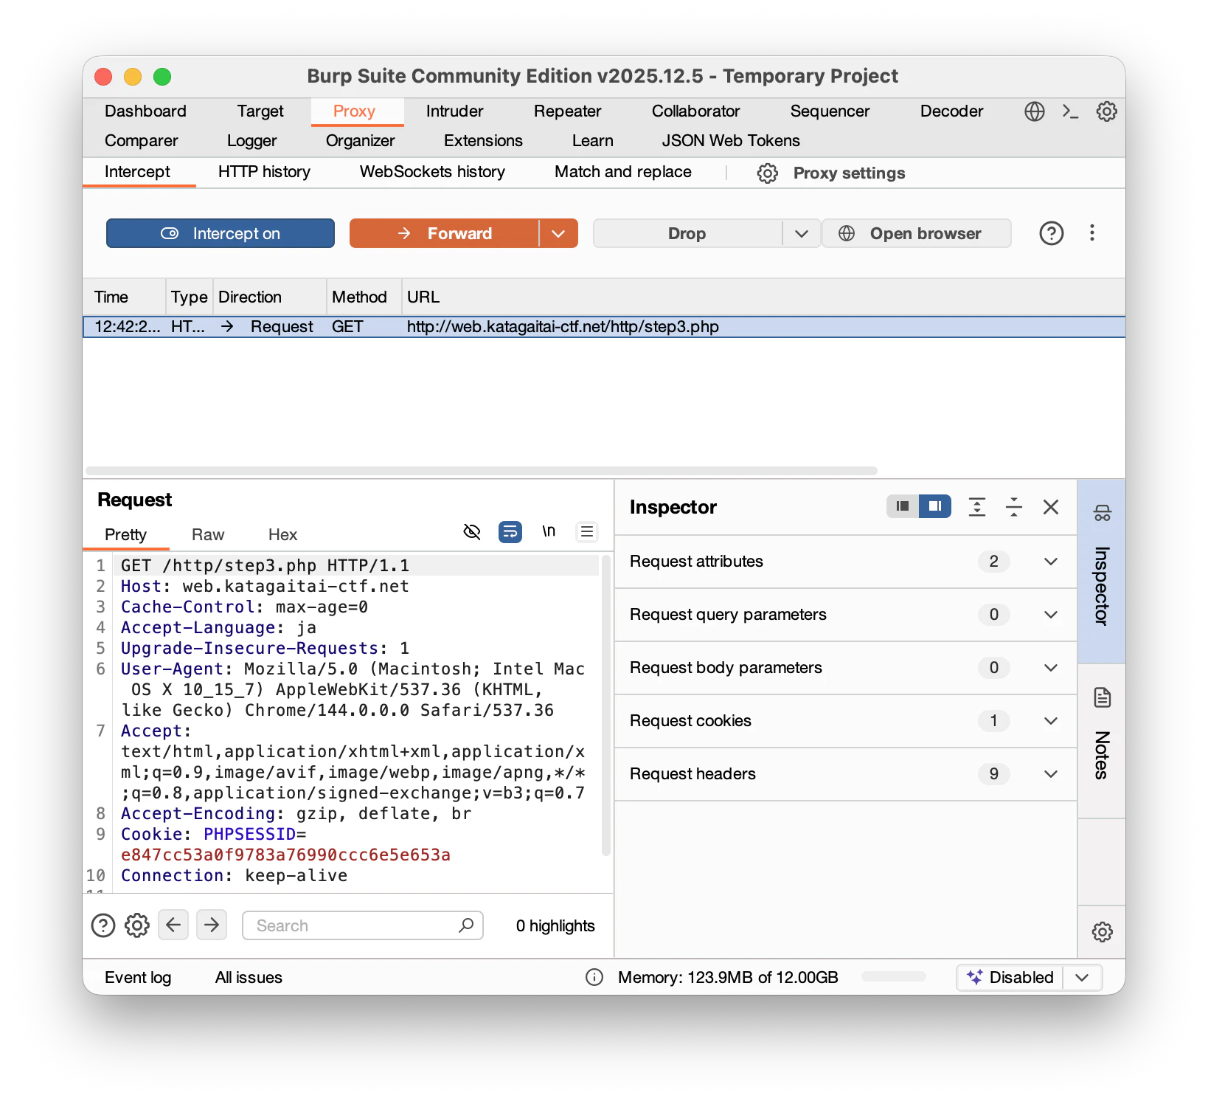Toggle the Intercept on button

point(221,233)
